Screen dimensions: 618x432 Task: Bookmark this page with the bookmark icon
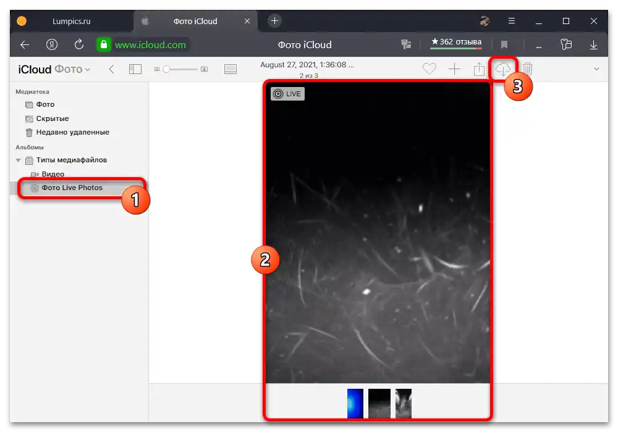pos(504,44)
